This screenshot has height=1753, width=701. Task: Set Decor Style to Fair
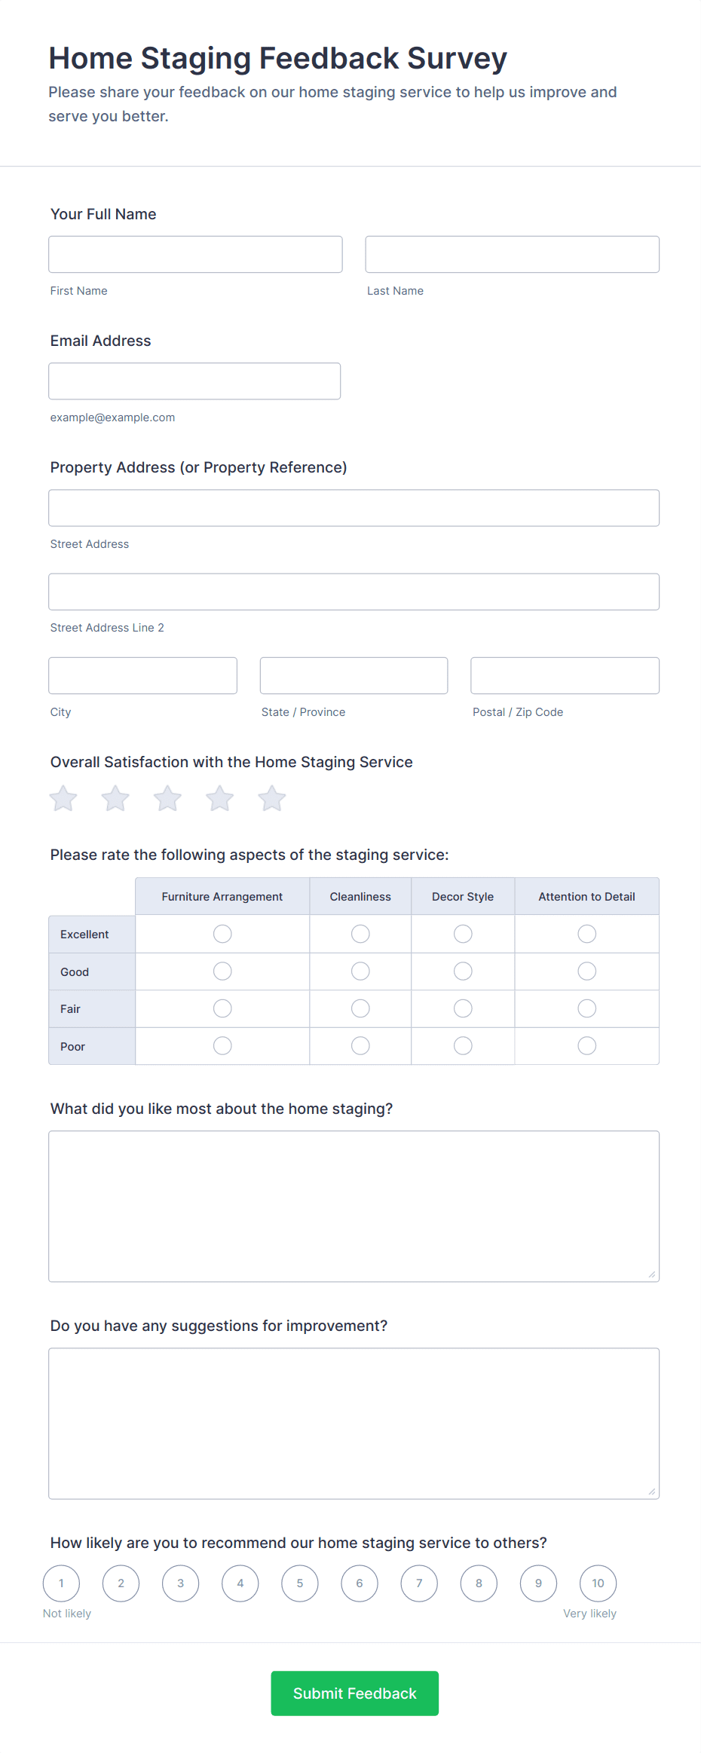point(463,1008)
